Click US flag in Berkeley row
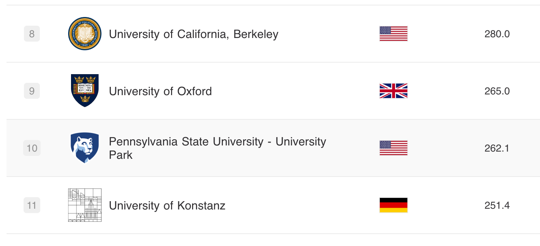540x246 pixels. [393, 34]
